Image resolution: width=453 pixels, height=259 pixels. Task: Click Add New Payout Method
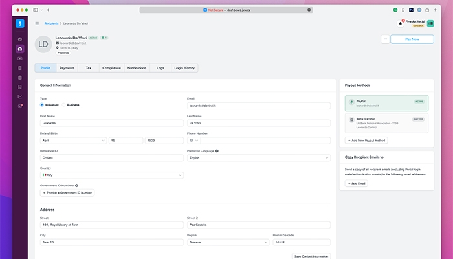click(x=366, y=141)
